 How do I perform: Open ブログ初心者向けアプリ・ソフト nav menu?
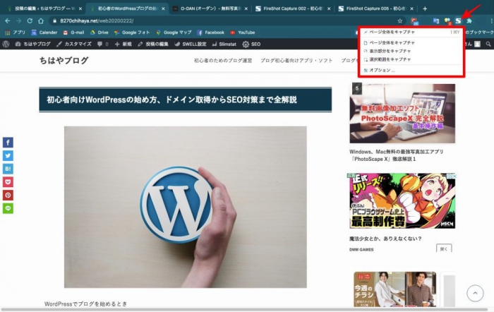tap(296, 61)
